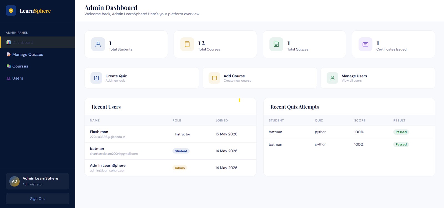Click the Recent Quiz Attempts heading

(295, 107)
